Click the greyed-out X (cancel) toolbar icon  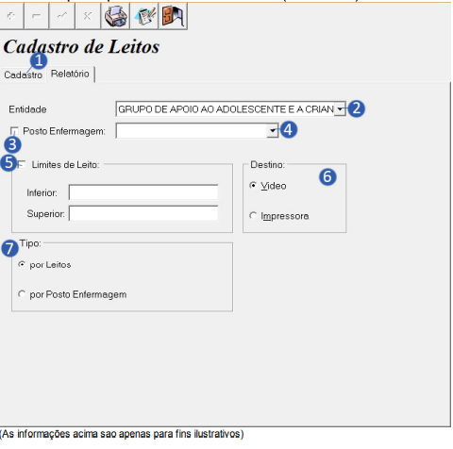[88, 16]
